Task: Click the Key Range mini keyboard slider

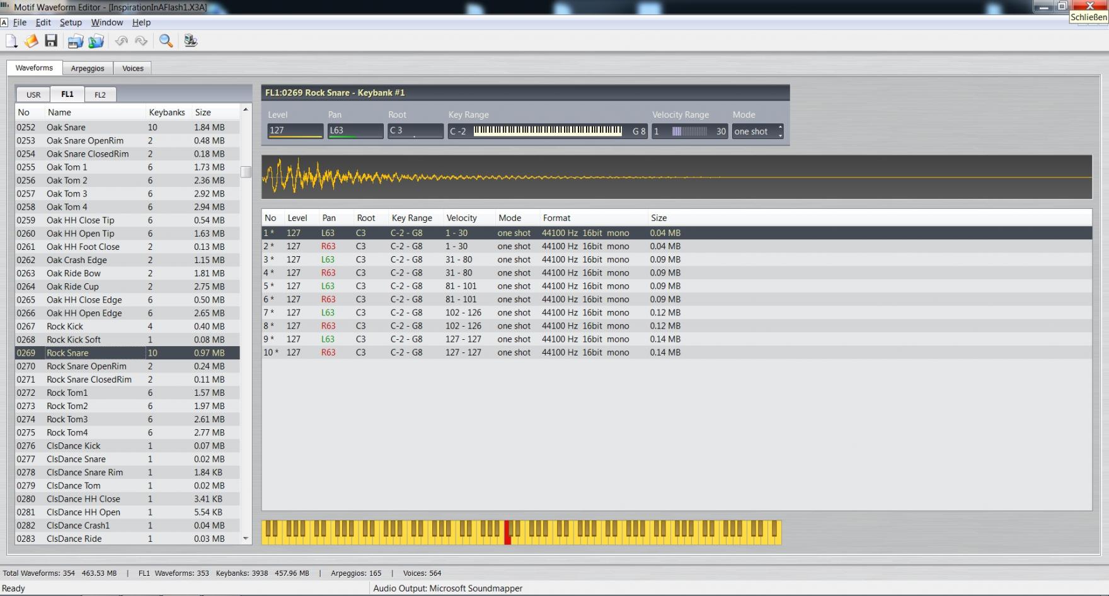Action: pos(548,131)
